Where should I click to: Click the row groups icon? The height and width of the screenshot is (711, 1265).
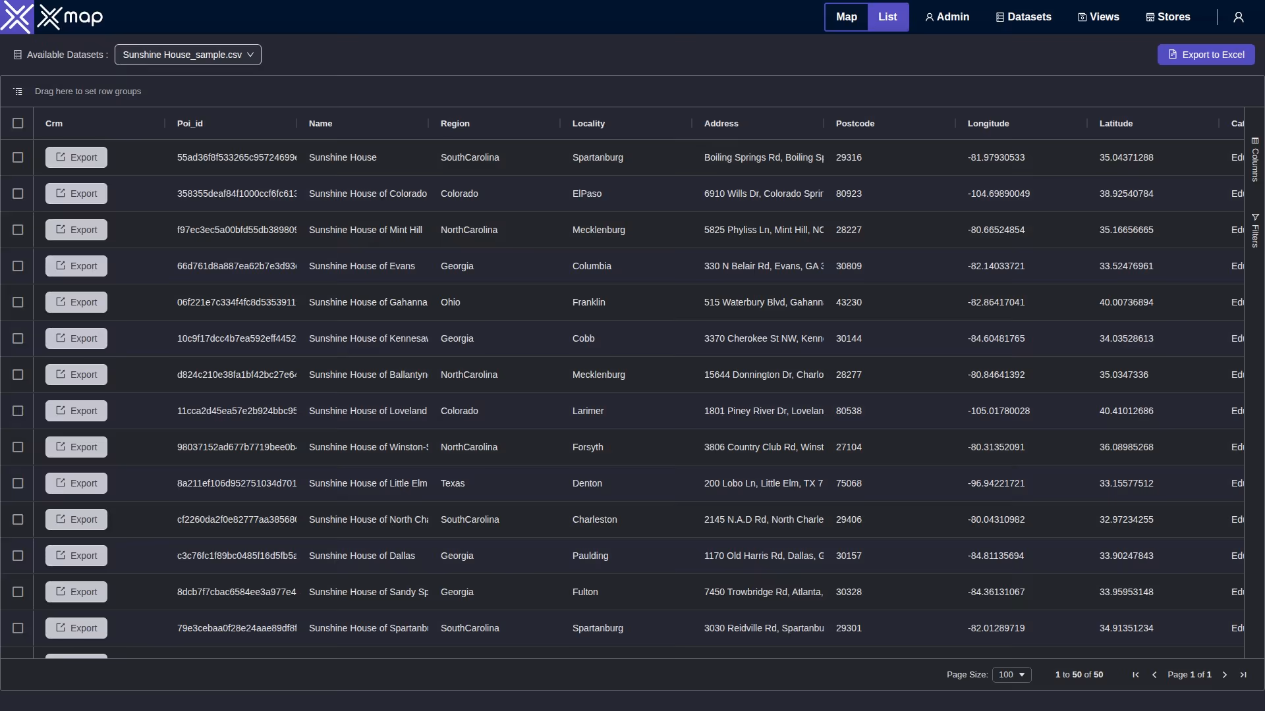pyautogui.click(x=18, y=92)
